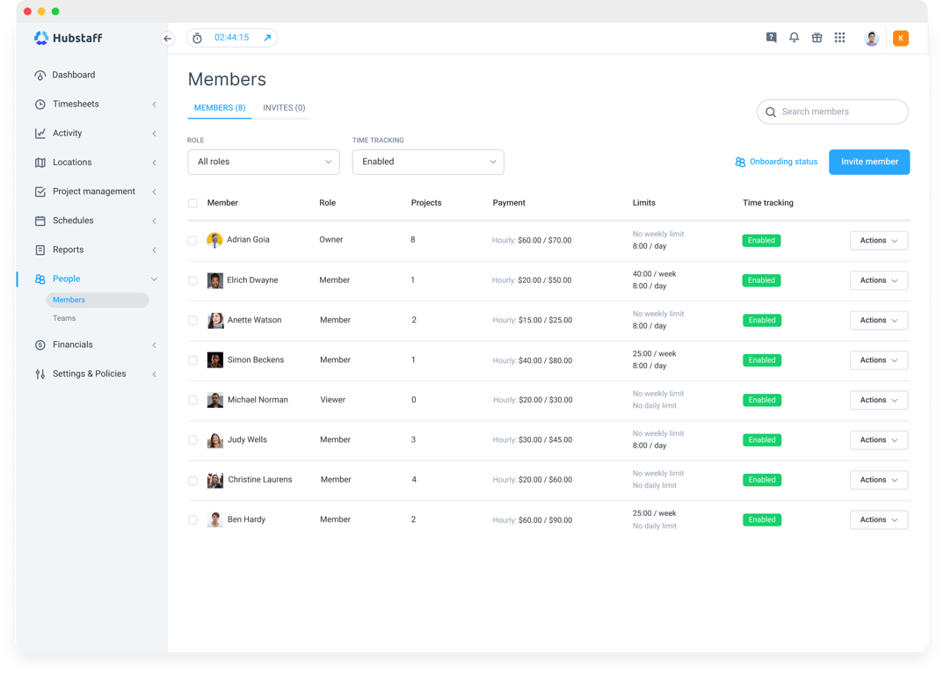Viewport: 944px width, 675px height.
Task: Click the timer stopwatch icon
Action: click(x=198, y=38)
